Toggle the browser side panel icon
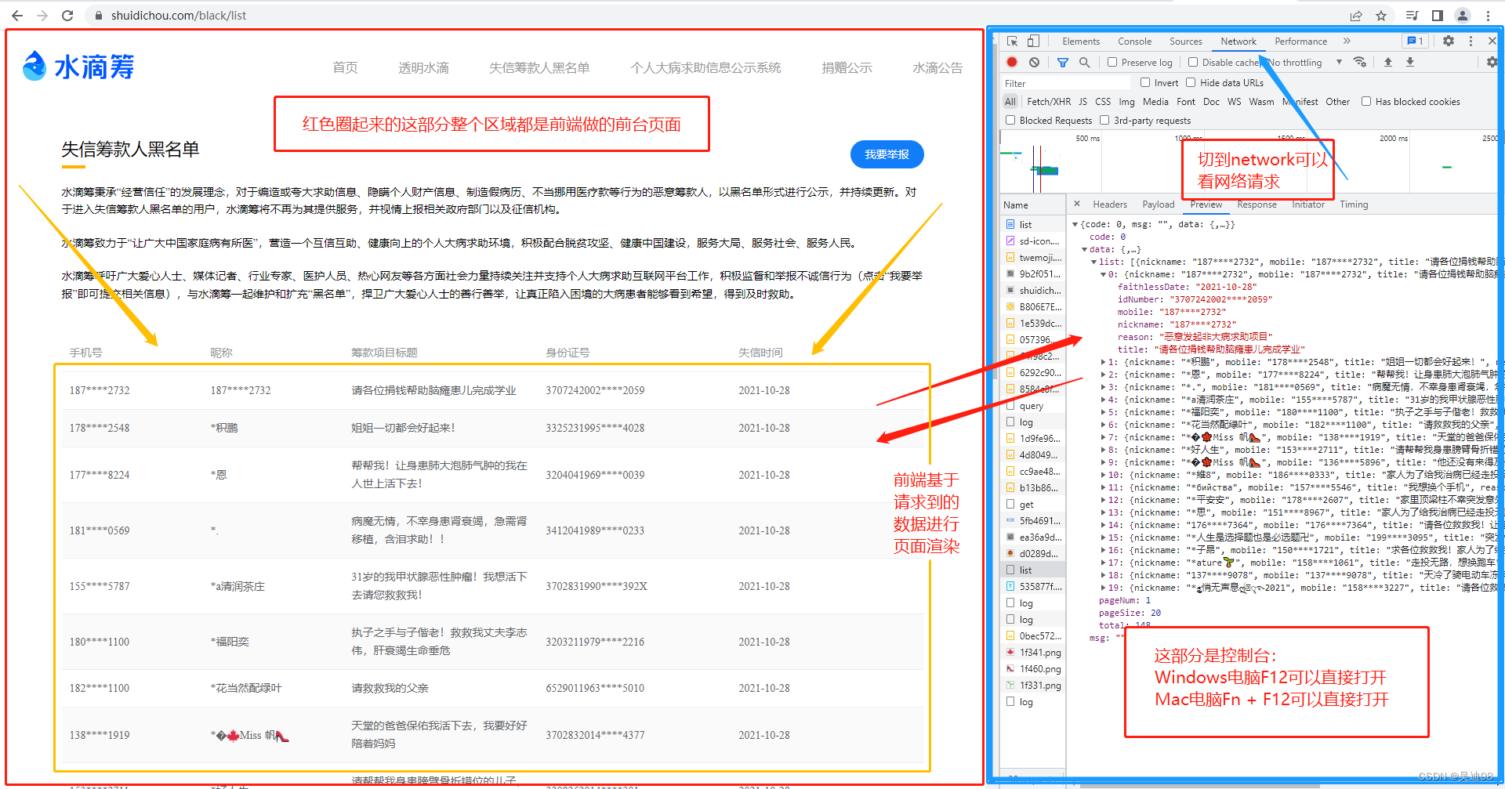The height and width of the screenshot is (789, 1505). (1438, 16)
